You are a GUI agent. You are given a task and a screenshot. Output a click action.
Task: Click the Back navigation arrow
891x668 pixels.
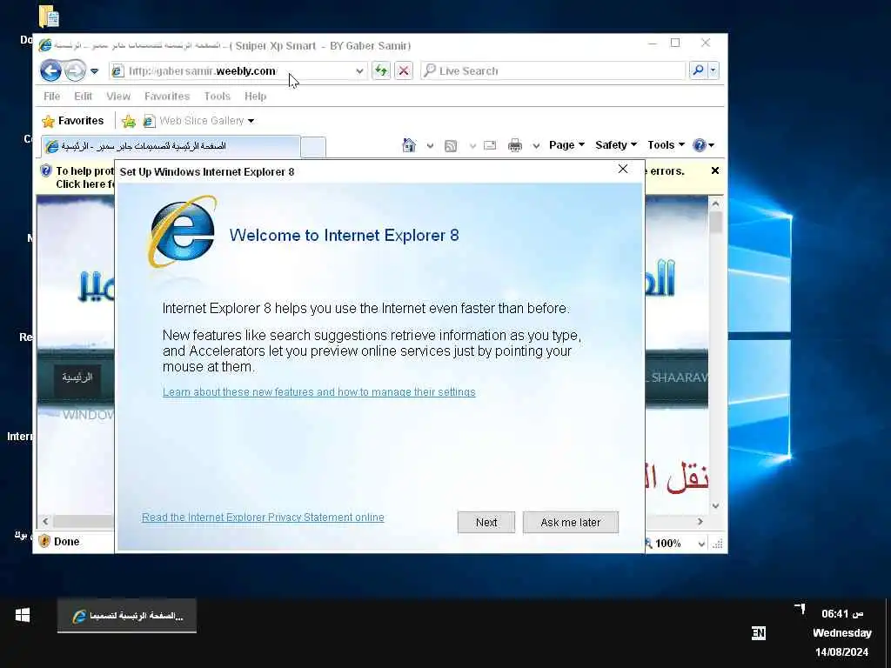click(x=50, y=71)
